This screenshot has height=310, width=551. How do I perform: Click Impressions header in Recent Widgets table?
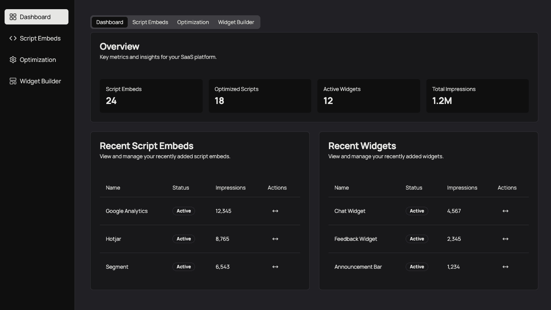462,188
